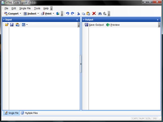Screen dimensions: 163x122
Task: Click the Print toolbar button
Action: point(46,14)
